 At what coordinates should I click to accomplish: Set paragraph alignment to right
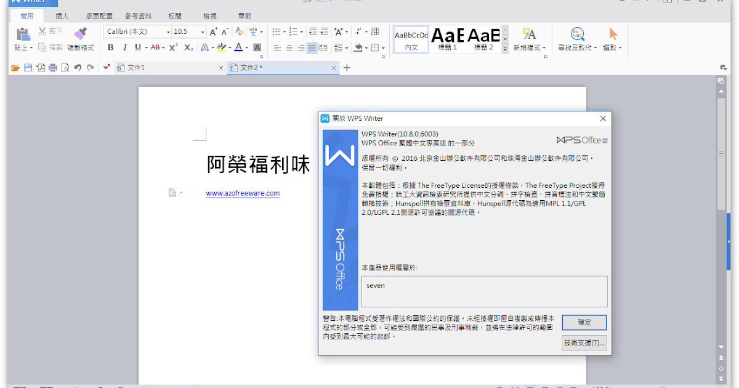pyautogui.click(x=301, y=47)
